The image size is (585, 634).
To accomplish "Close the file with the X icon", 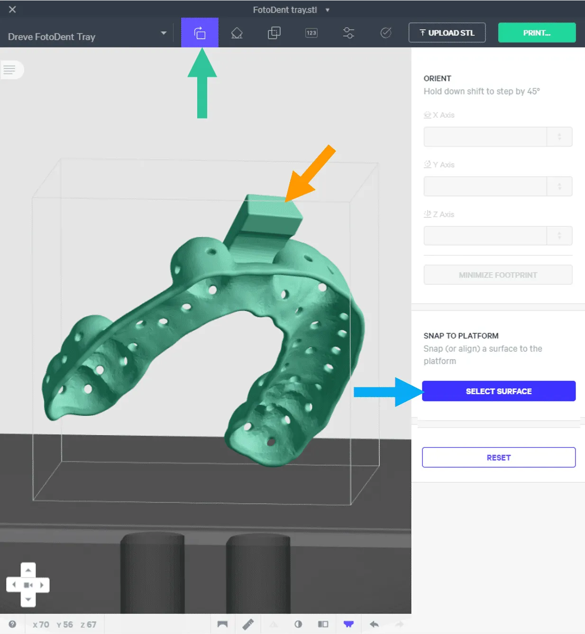I will pos(12,9).
